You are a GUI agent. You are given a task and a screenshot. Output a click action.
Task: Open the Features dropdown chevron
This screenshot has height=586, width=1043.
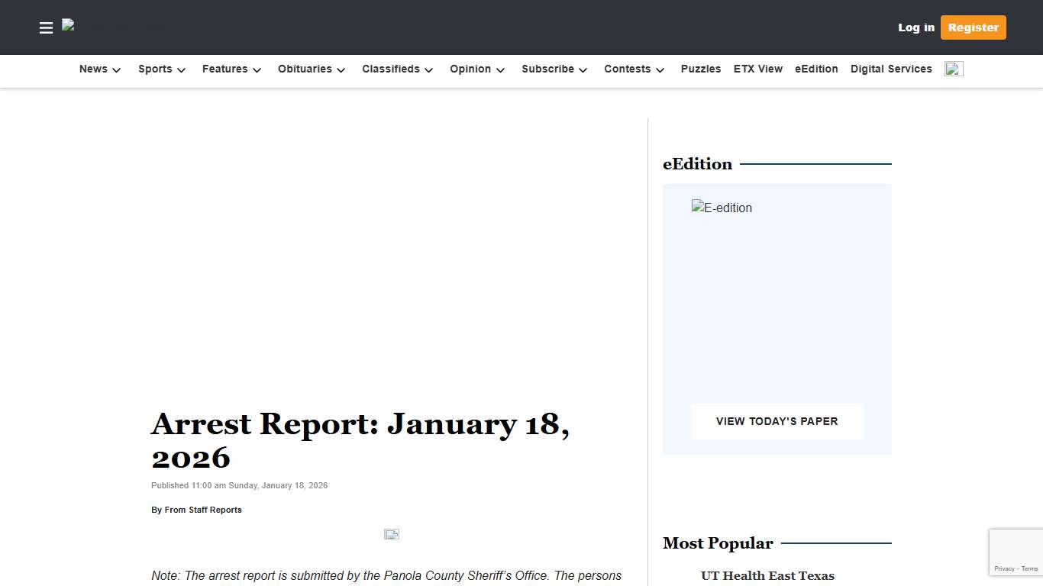click(x=257, y=69)
